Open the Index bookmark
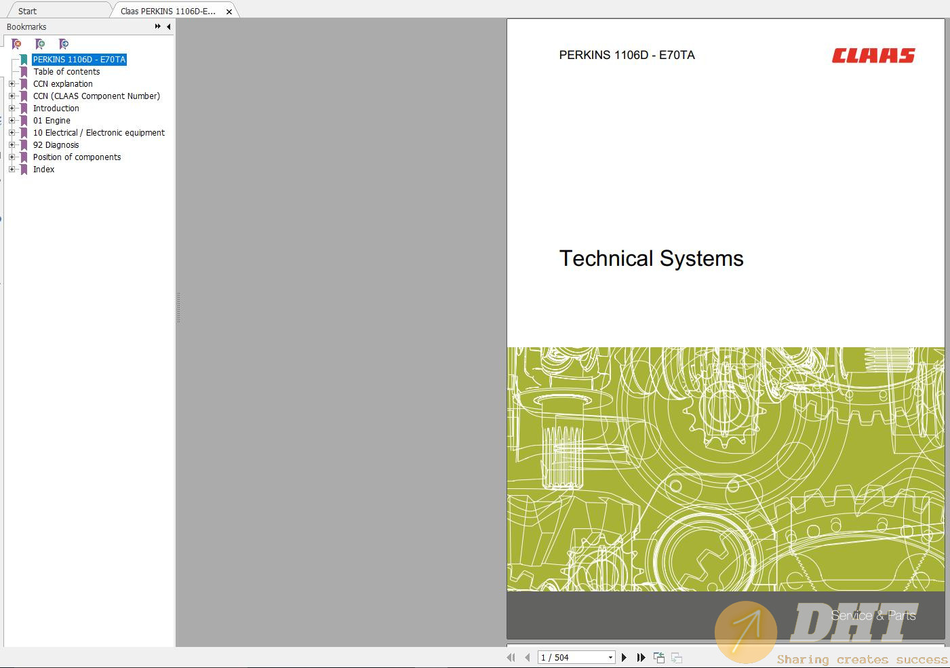Viewport: 950px width, 668px height. 44,170
